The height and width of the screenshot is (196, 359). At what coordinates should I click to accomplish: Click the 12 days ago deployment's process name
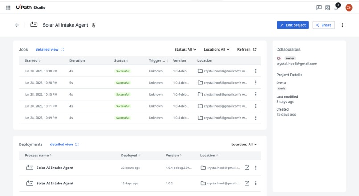[55, 183]
